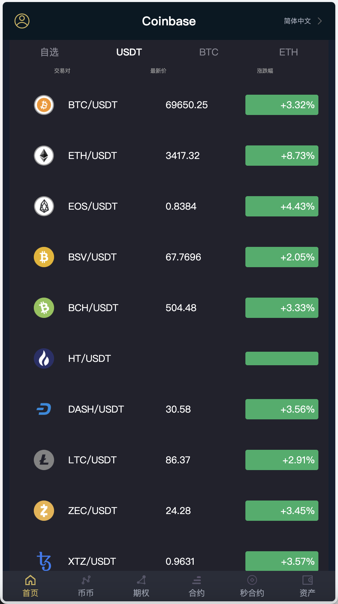Click the Bitcoin coin icon
The image size is (338, 604).
pyautogui.click(x=44, y=105)
